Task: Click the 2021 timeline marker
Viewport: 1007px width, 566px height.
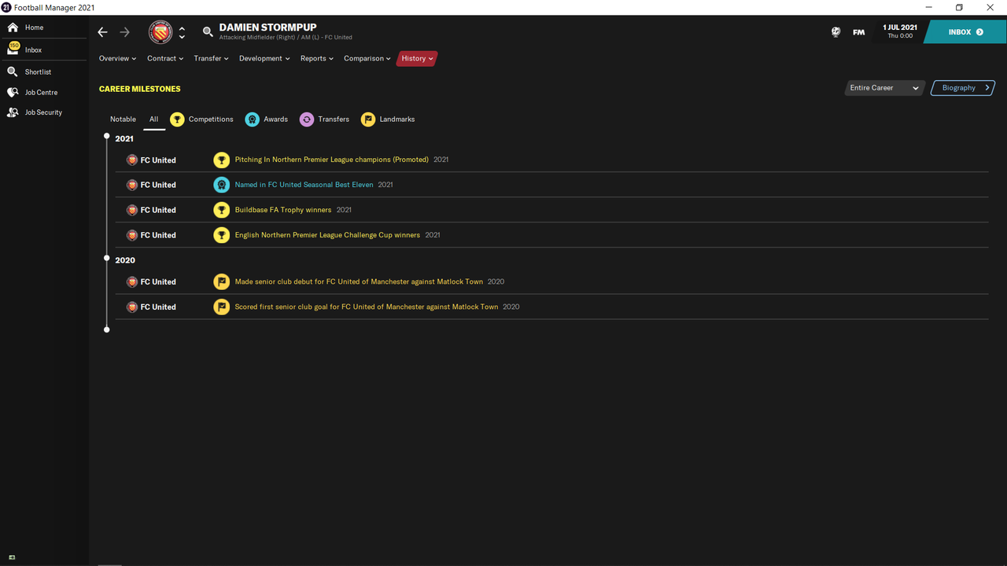Action: (107, 137)
